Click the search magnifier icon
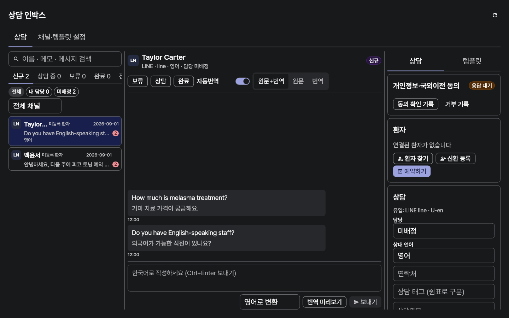This screenshot has height=318, width=509. [16, 59]
